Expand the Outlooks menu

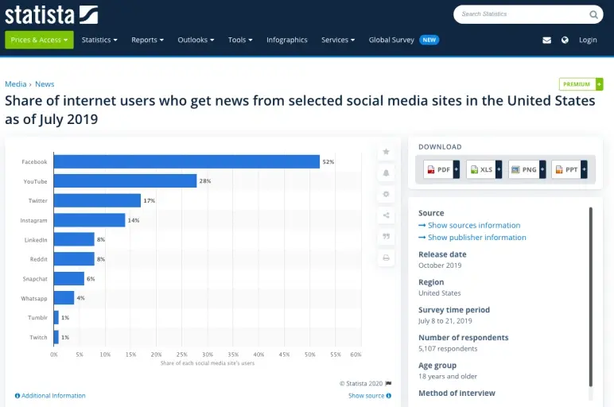coord(196,40)
